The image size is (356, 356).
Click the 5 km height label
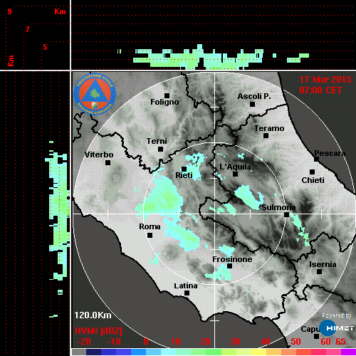45,47
